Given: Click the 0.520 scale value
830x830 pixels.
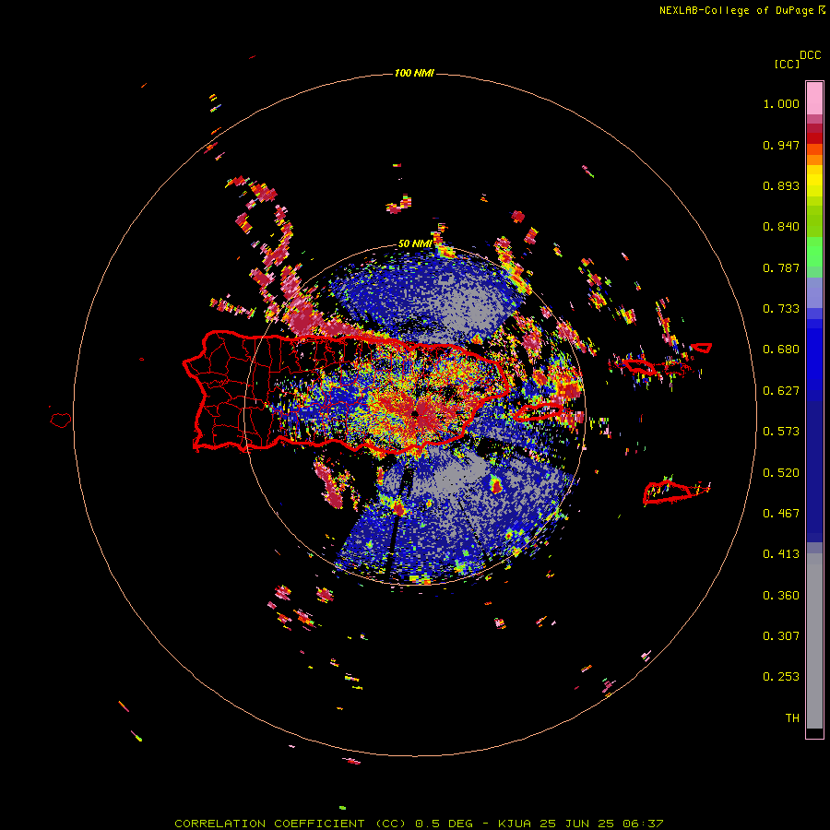Looking at the screenshot, I should pos(781,473).
